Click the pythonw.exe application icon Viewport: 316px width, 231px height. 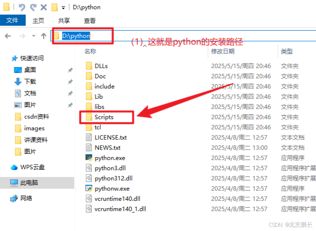[89, 188]
